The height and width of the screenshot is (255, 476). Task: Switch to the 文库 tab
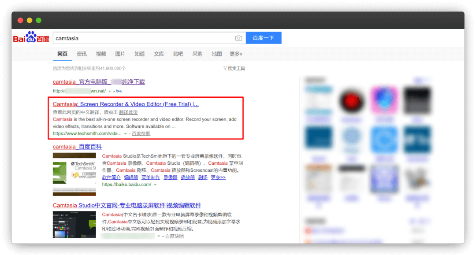pos(159,54)
